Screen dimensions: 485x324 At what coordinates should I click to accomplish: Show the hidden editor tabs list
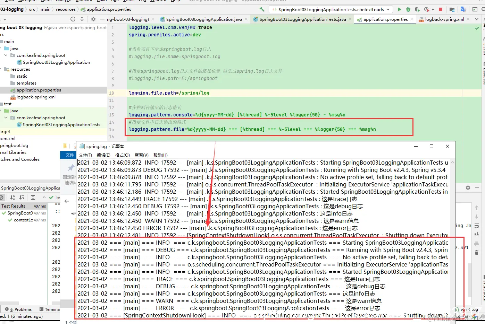click(476, 19)
